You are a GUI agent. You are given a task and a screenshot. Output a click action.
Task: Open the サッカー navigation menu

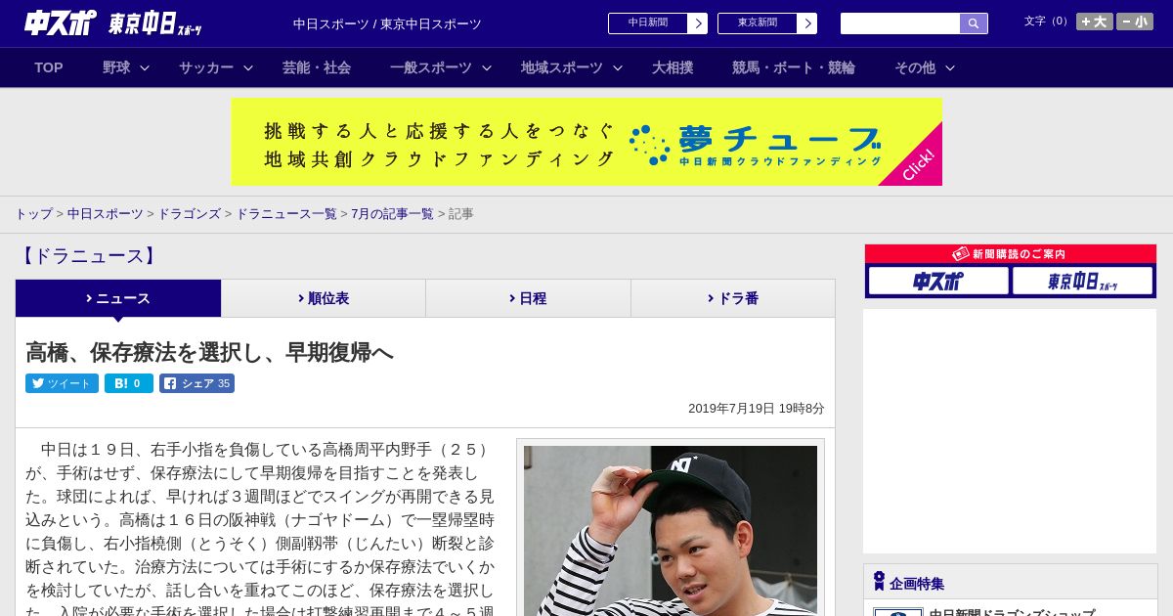tap(206, 67)
